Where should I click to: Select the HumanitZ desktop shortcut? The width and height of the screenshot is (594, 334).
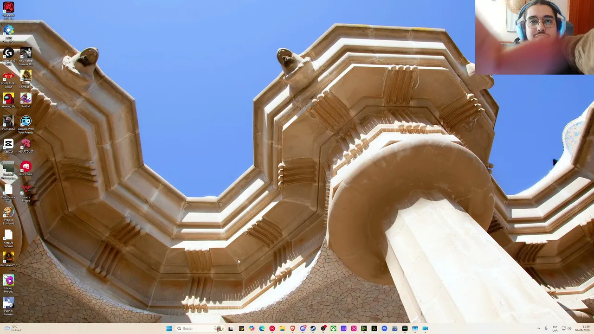[x=8, y=123]
